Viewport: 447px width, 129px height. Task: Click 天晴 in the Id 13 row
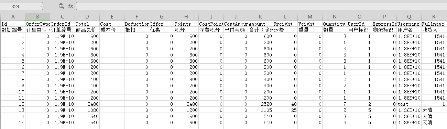coord(434,110)
